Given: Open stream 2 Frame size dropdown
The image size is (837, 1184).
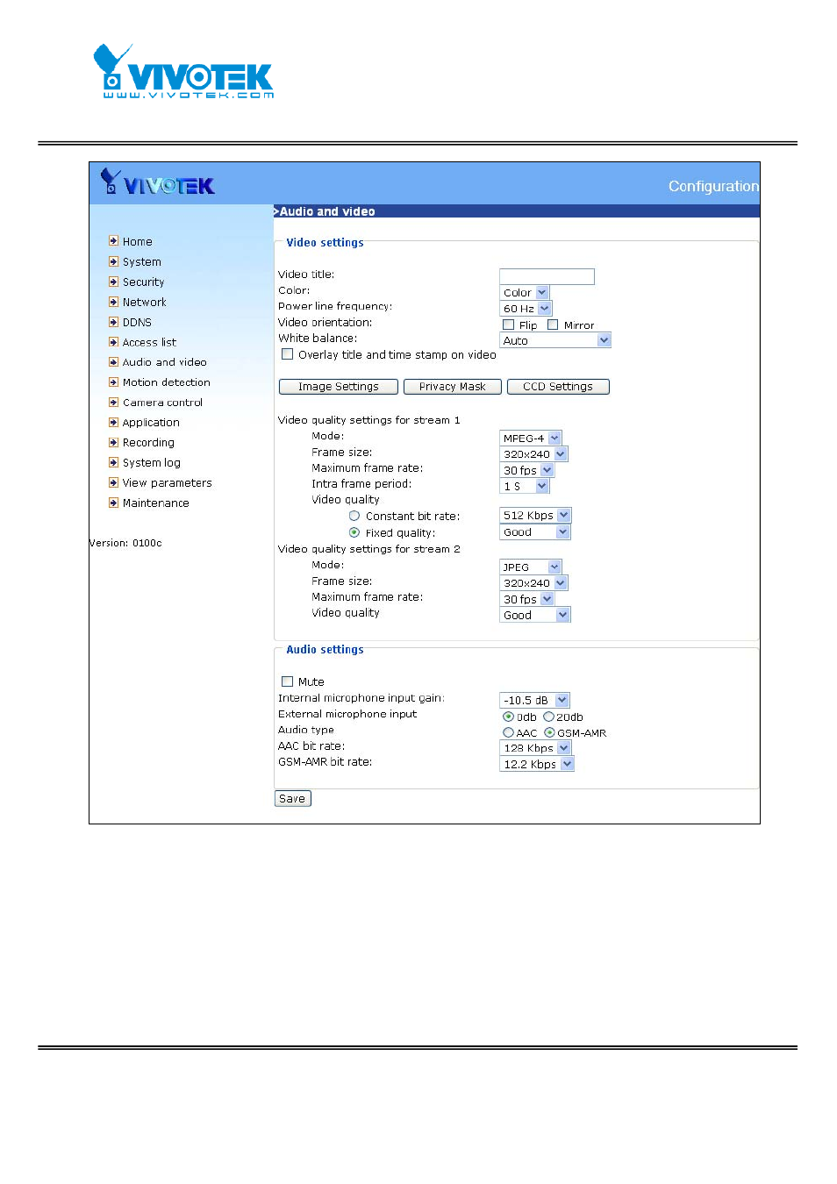Looking at the screenshot, I should click(x=534, y=582).
